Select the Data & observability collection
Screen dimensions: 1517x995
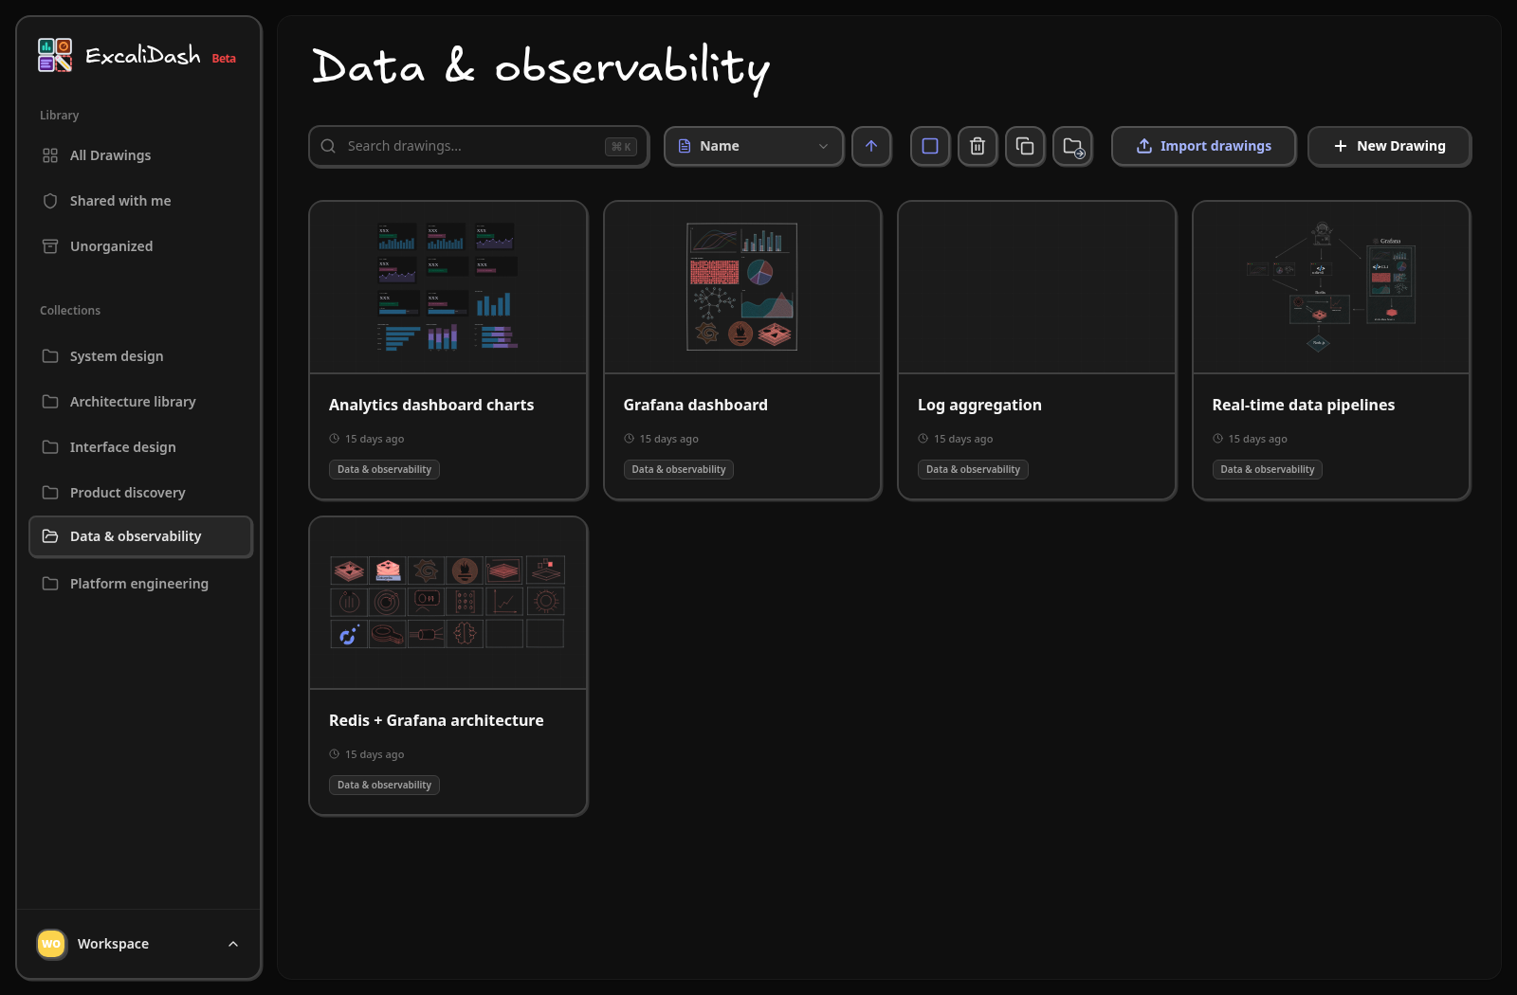[x=140, y=536]
